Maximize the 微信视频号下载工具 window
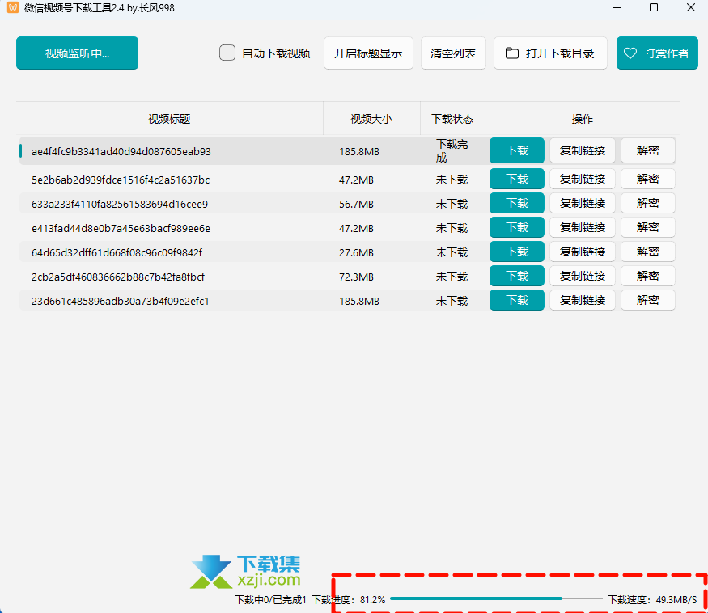 pos(653,7)
